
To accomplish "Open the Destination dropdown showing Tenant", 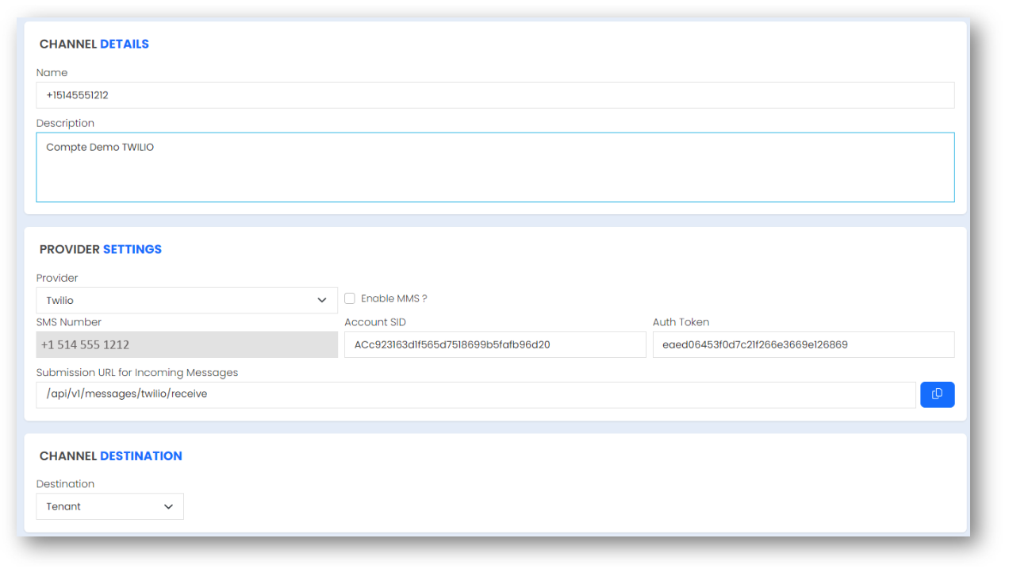I will point(110,506).
